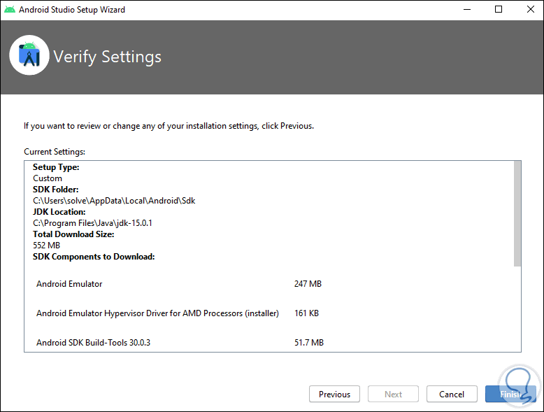Screen dimensions: 544x412
Task: Click the Verify Settings heading
Action: point(108,57)
